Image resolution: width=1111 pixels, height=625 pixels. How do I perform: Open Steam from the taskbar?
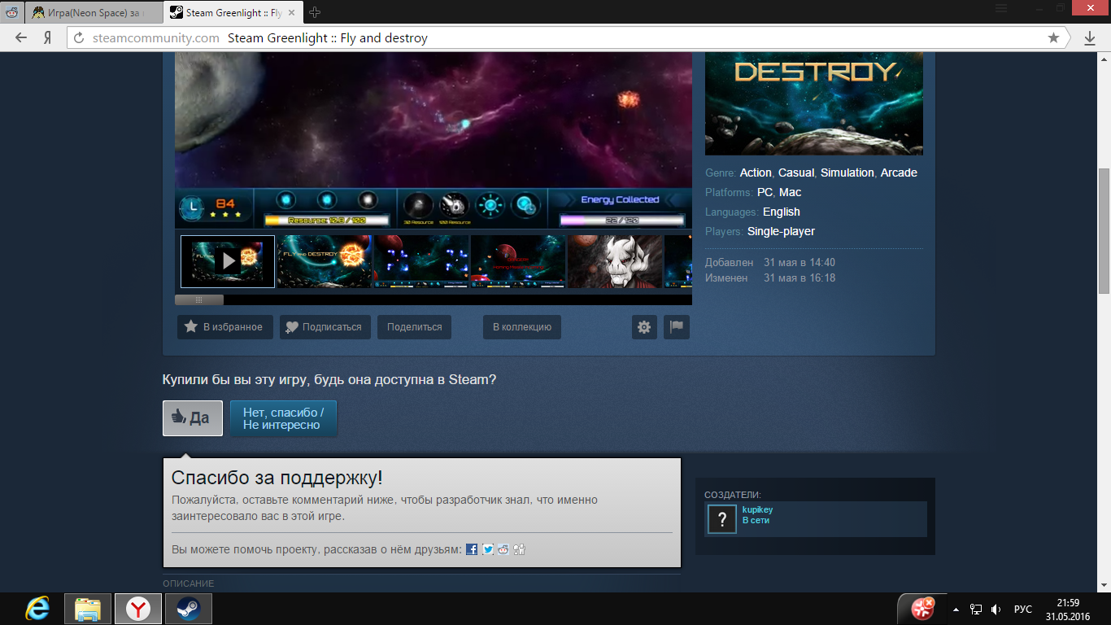tap(189, 609)
